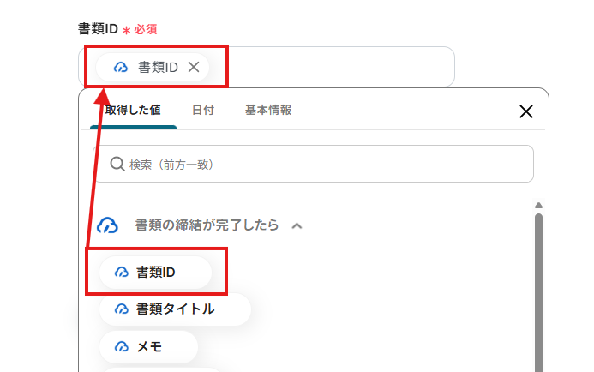Select the 基本情報 tab
Viewport: 594px width, 372px height.
coord(268,110)
